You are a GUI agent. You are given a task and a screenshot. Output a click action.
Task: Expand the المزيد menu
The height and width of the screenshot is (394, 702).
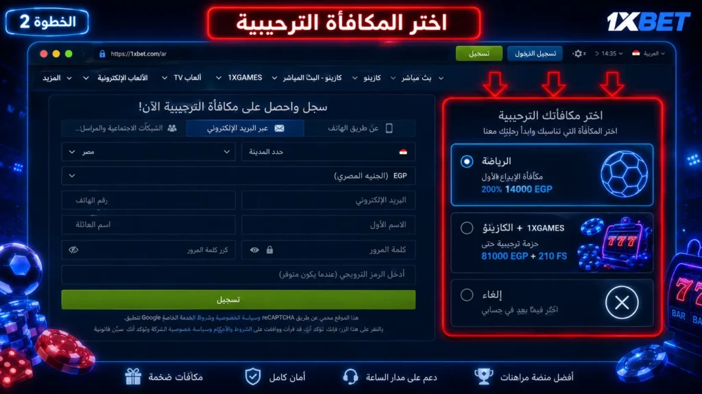point(57,78)
